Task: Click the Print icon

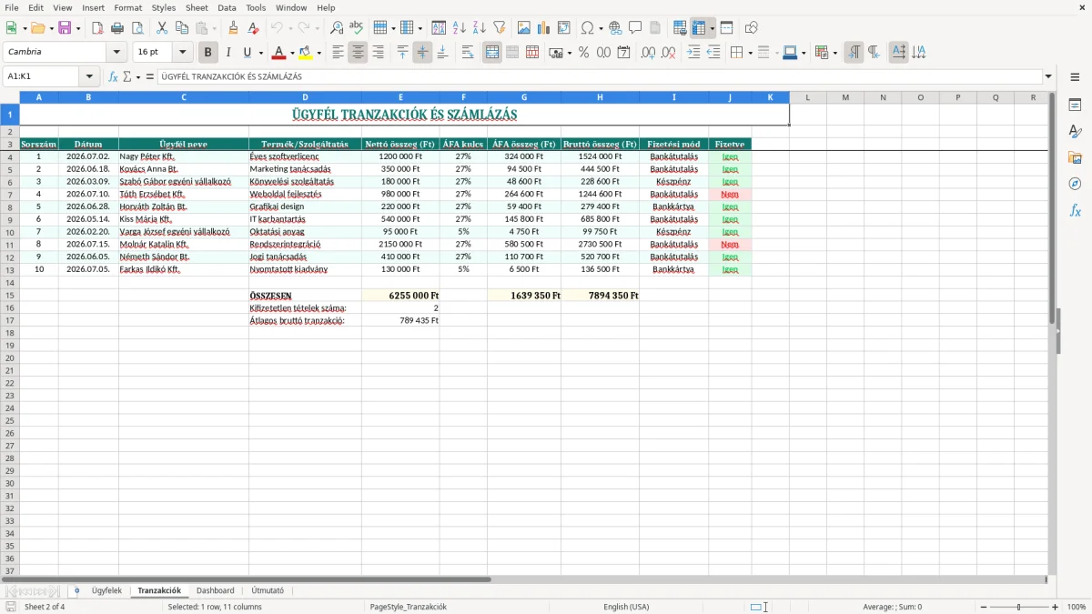Action: [x=117, y=28]
